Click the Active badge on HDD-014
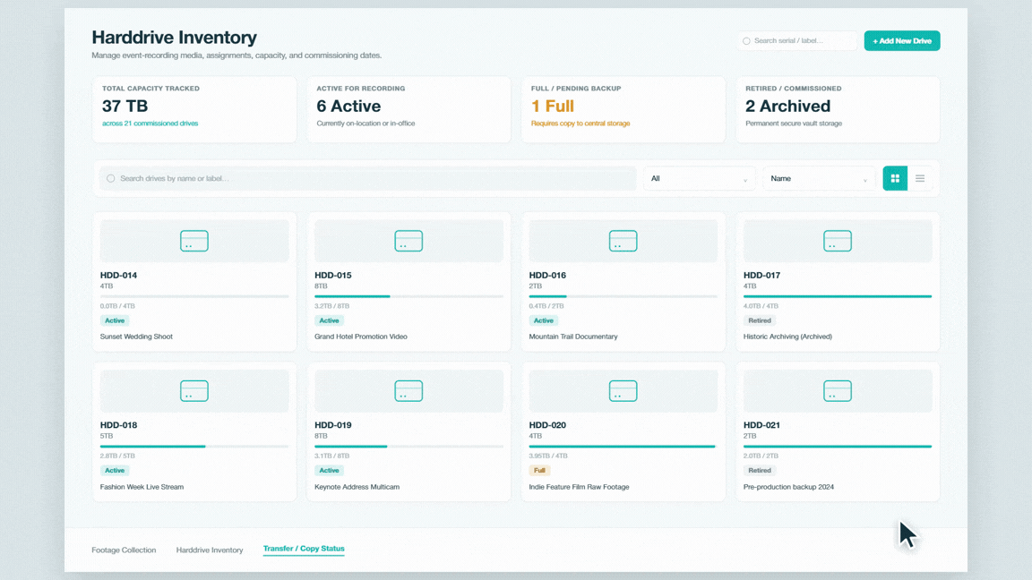 (115, 320)
